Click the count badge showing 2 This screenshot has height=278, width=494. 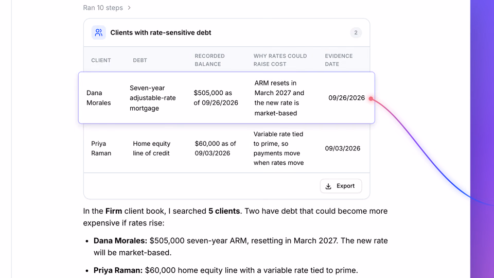[356, 32]
